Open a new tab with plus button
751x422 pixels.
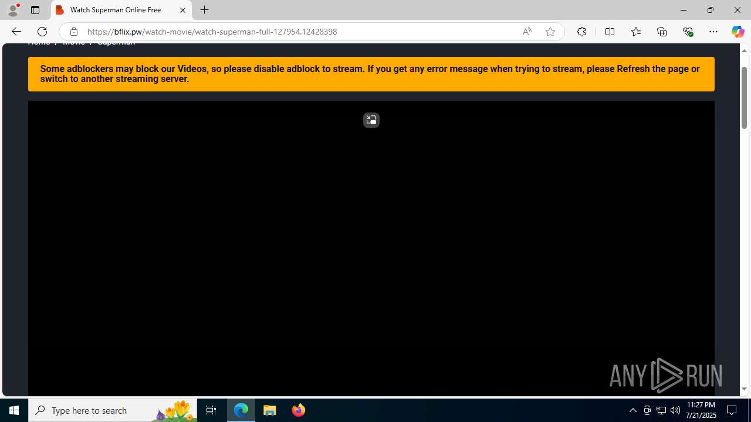coord(204,10)
